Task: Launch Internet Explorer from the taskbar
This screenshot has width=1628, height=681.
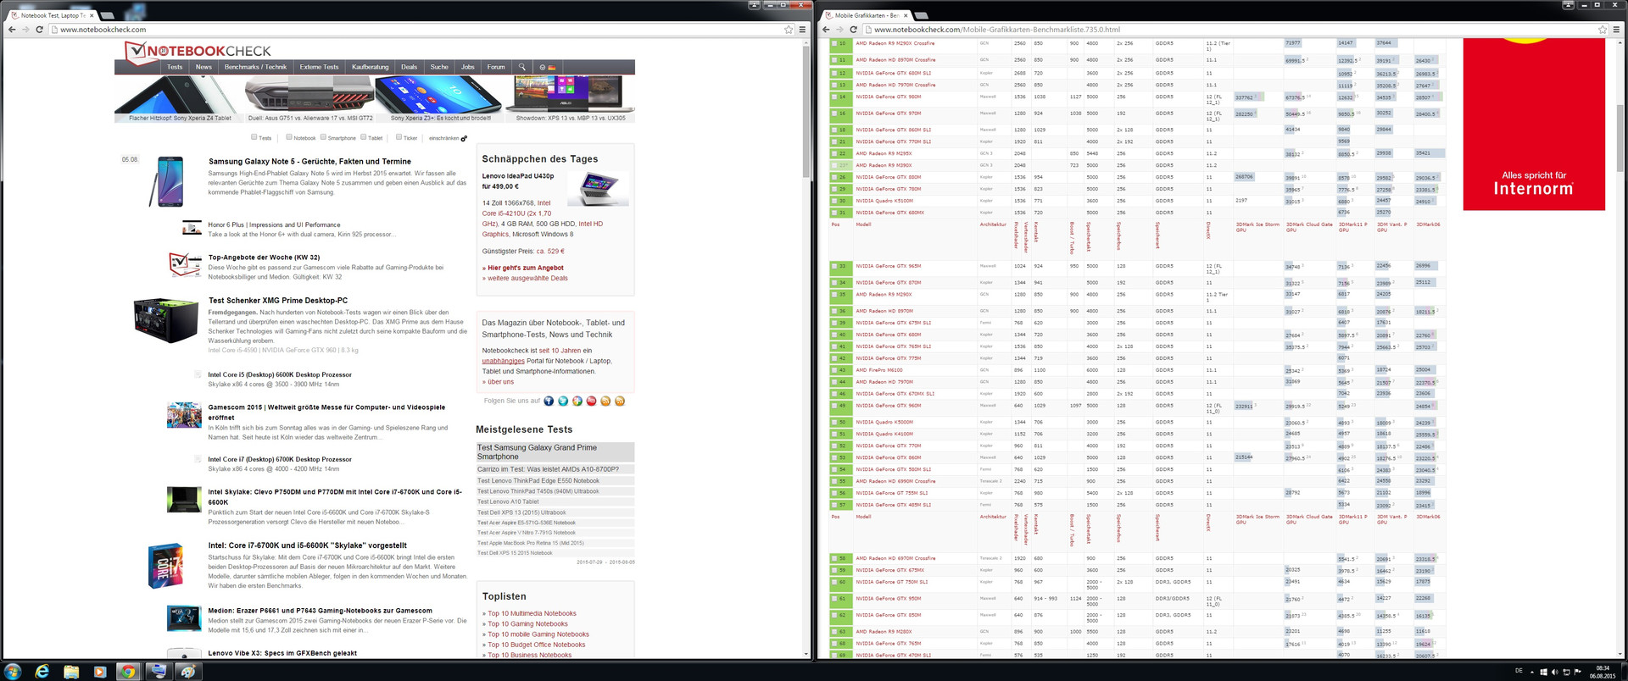Action: pyautogui.click(x=42, y=672)
